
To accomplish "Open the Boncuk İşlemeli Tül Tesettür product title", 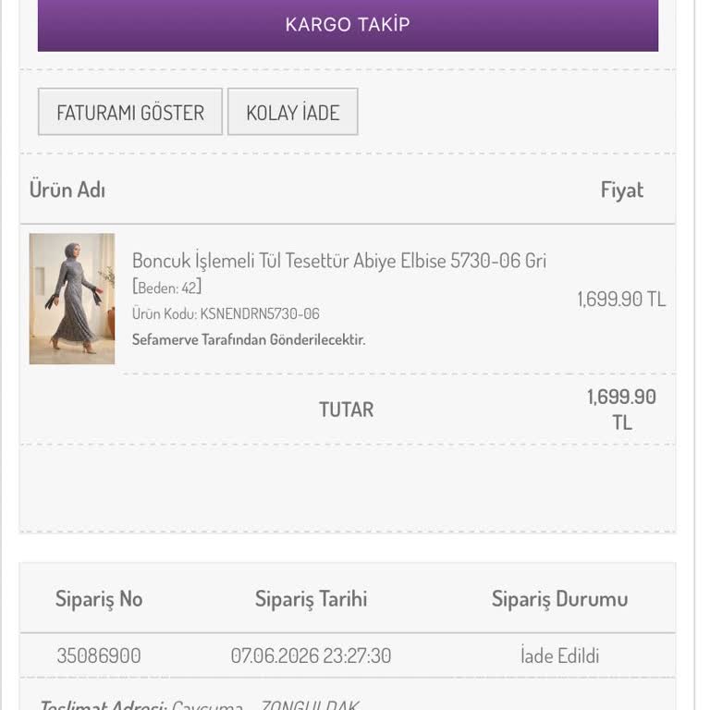I will [339, 261].
